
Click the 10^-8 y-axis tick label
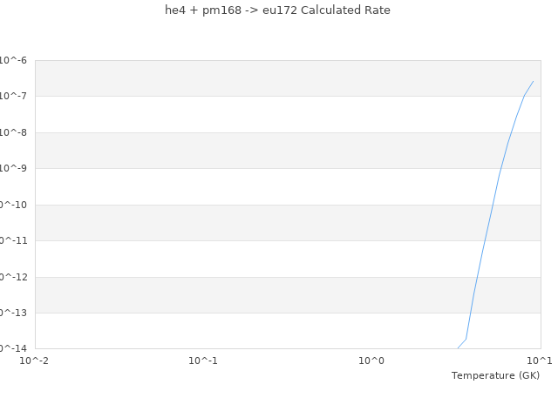[13, 132]
